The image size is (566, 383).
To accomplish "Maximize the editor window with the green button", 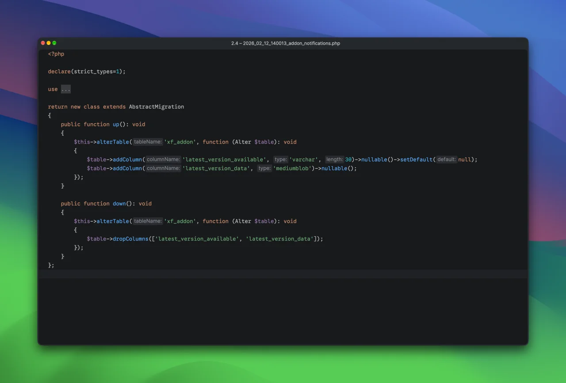I will [x=54, y=43].
